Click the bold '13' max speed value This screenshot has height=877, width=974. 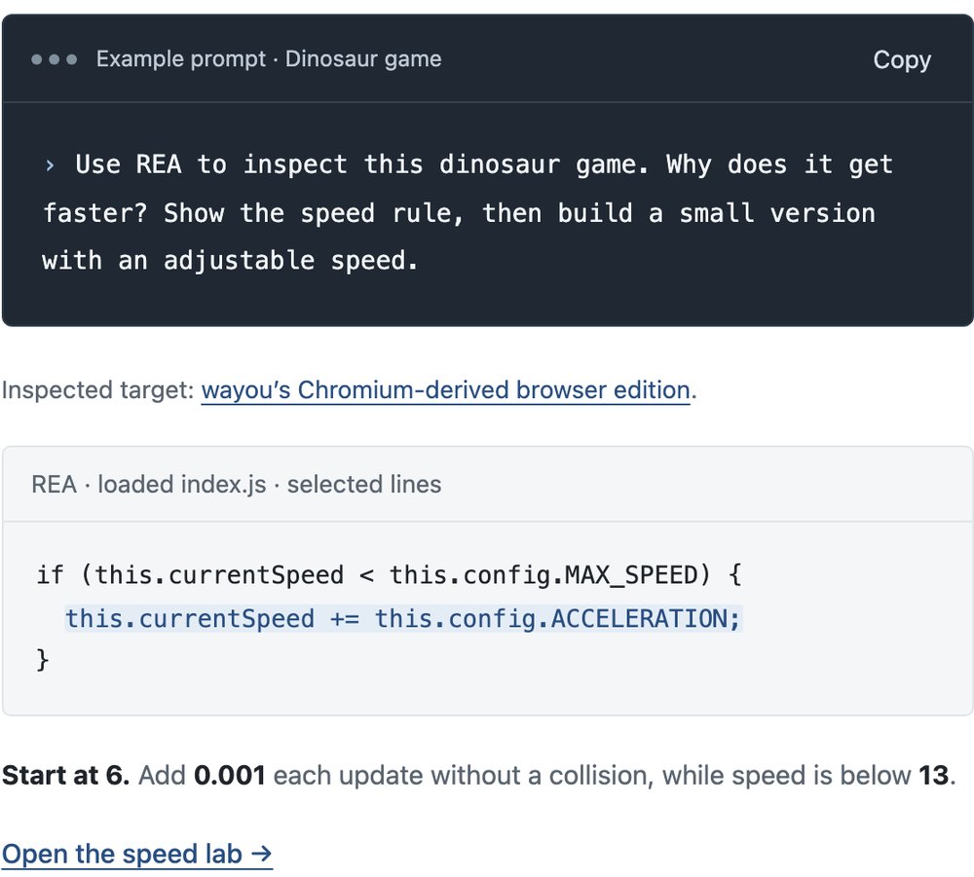(x=934, y=775)
